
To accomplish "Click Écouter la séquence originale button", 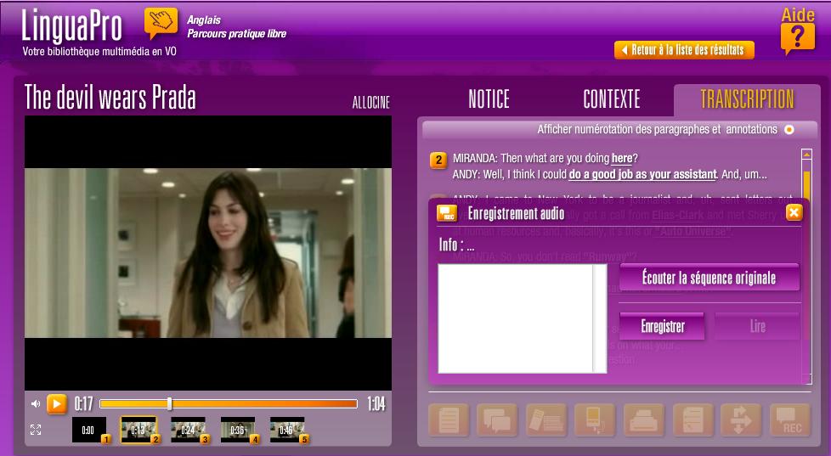I will coord(709,278).
